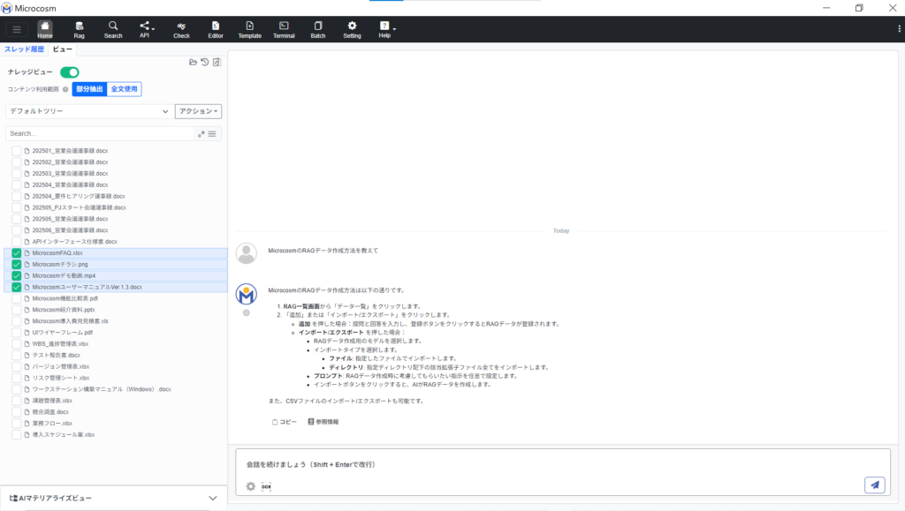Open the アクション dropdown button

[x=198, y=111]
